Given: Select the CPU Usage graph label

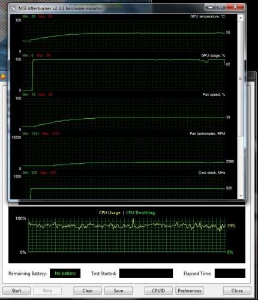Looking at the screenshot, I should point(110,213).
